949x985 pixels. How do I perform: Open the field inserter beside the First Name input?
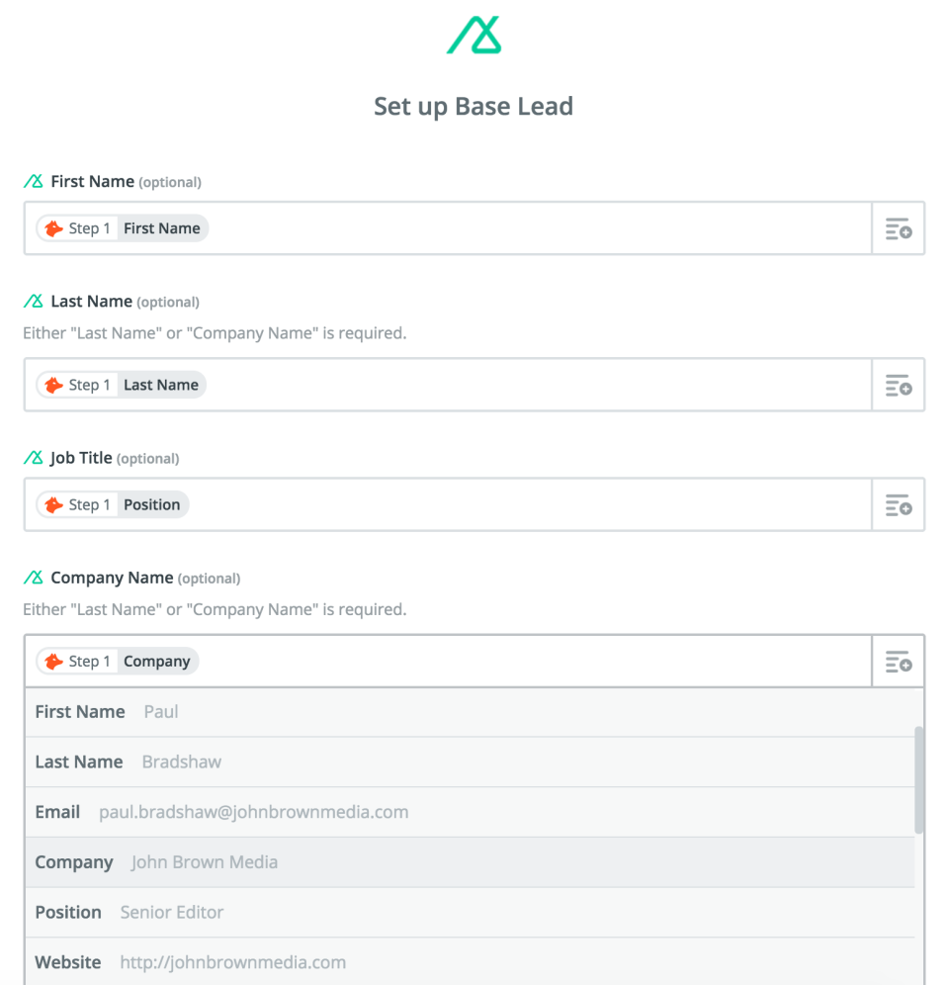coord(898,227)
